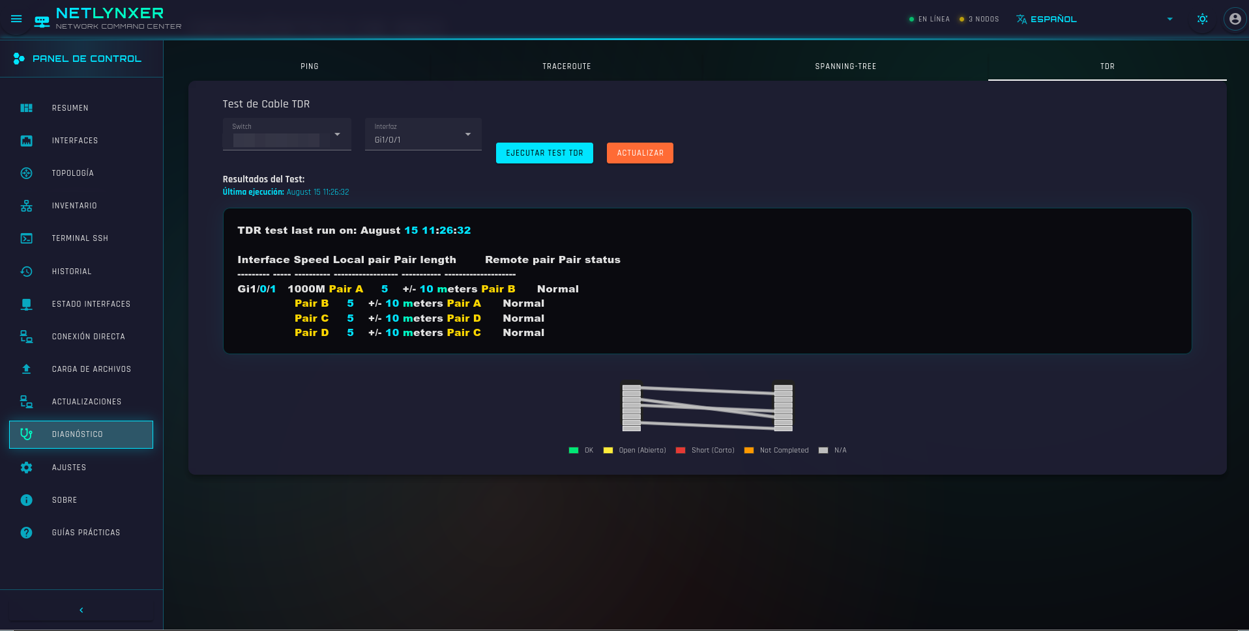Image resolution: width=1249 pixels, height=631 pixels.
Task: Click the Inventario network icon
Action: [26, 206]
